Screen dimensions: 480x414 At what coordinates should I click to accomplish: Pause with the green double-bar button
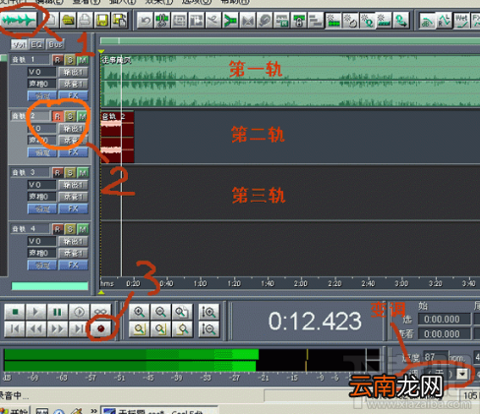coord(57,312)
